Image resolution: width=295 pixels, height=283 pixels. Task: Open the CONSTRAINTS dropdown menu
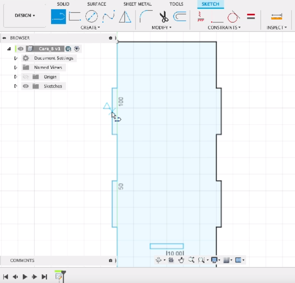(224, 27)
